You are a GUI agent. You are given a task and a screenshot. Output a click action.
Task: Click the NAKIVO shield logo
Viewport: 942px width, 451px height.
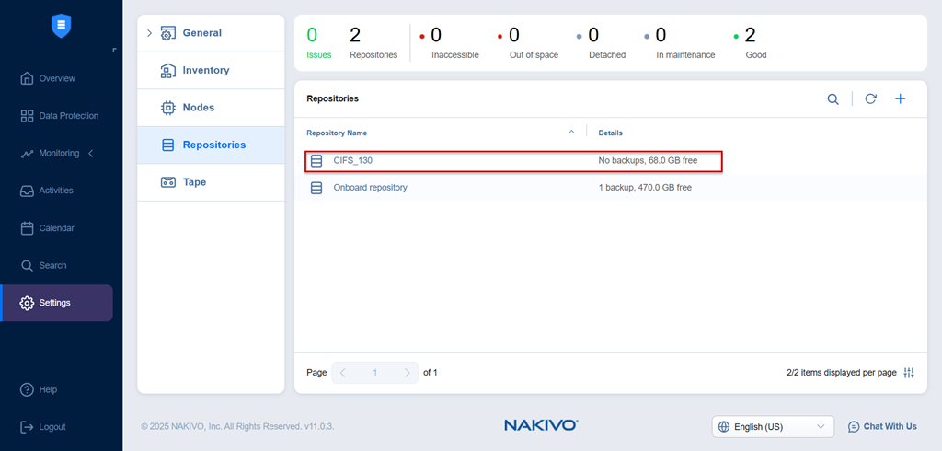[62, 26]
